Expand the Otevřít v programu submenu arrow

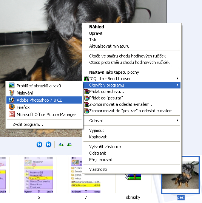click(x=177, y=85)
